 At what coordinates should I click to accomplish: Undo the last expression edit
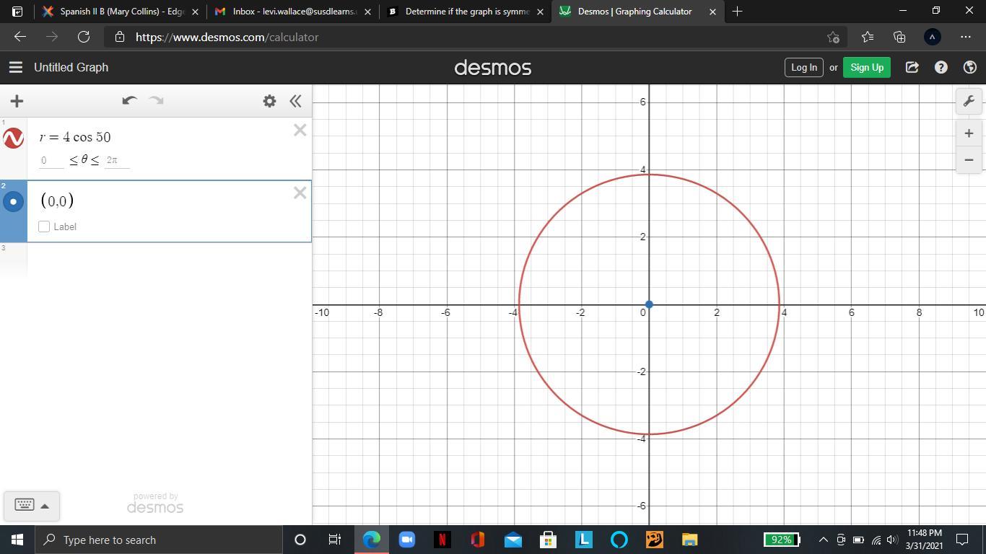pos(129,101)
